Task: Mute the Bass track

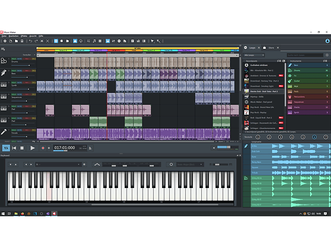Action: tap(19, 71)
